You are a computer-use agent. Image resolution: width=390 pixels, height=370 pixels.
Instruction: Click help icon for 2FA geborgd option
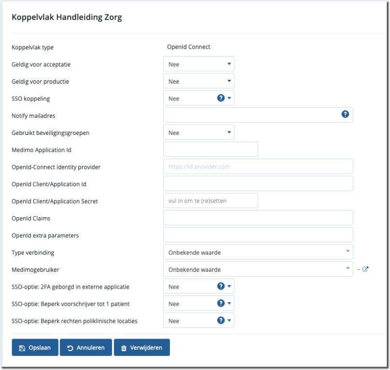pyautogui.click(x=221, y=286)
